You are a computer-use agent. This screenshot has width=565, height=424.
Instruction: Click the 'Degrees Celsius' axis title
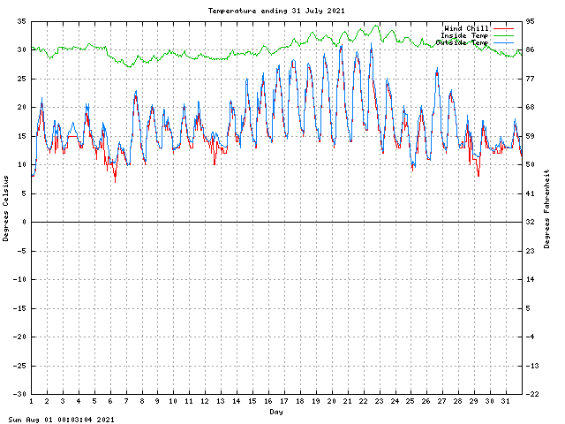point(5,208)
